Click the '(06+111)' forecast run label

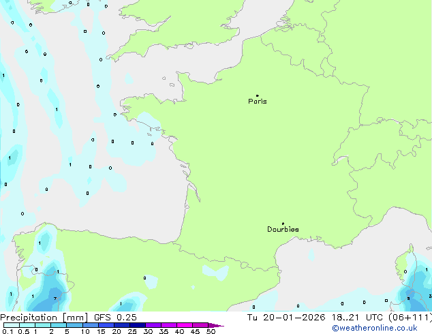pyautogui.click(x=410, y=318)
